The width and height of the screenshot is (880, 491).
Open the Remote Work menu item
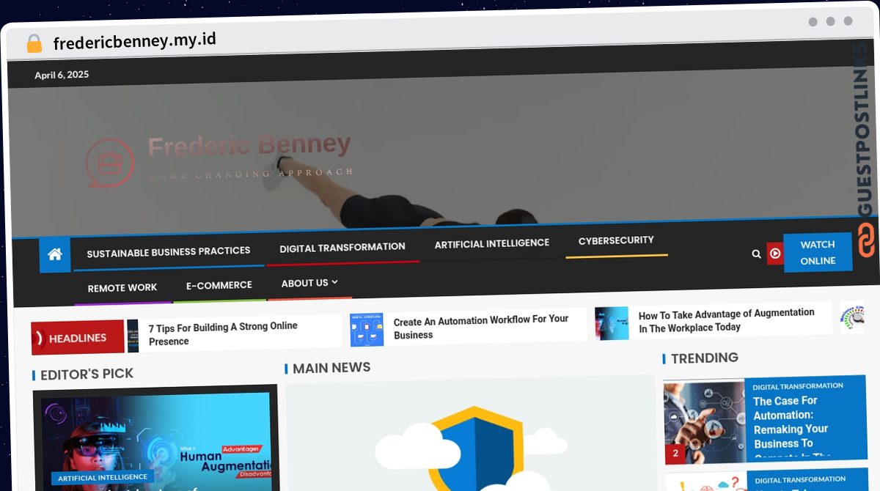pyautogui.click(x=122, y=288)
